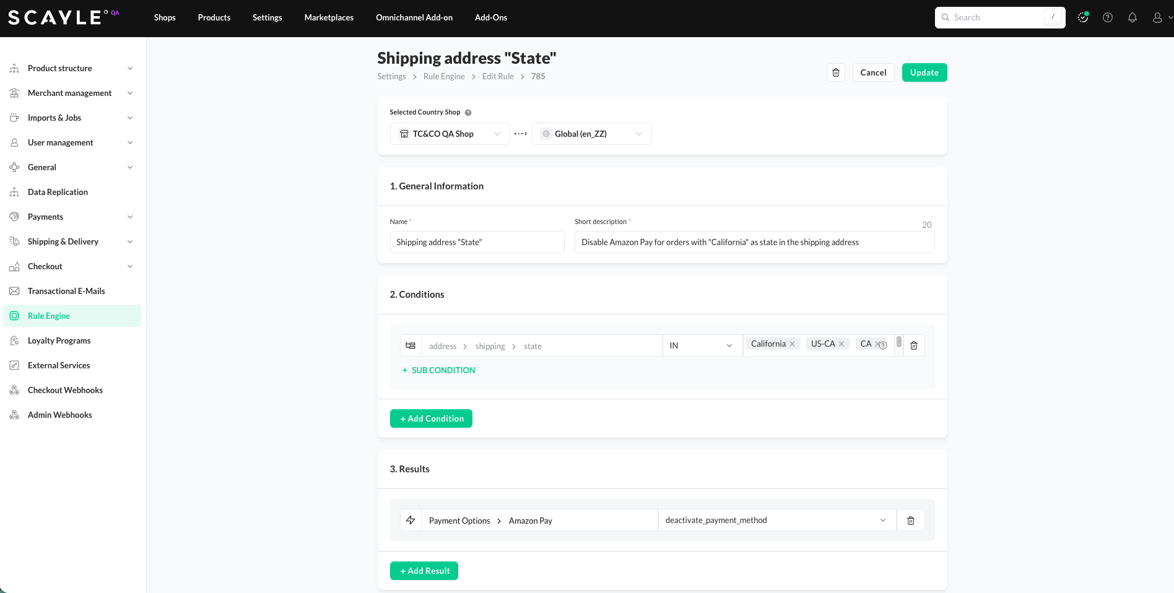Open the Settings menu

pyautogui.click(x=267, y=17)
